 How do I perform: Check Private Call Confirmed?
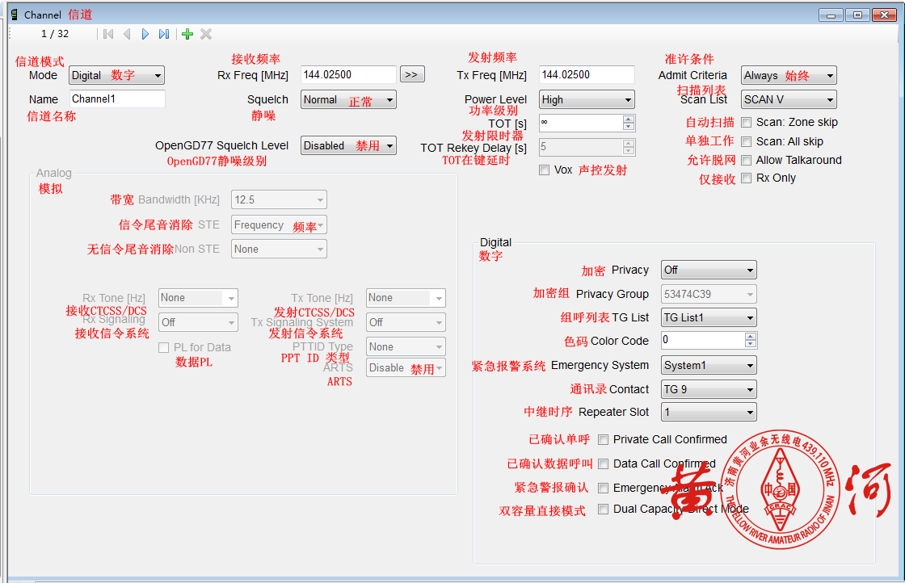(x=603, y=439)
